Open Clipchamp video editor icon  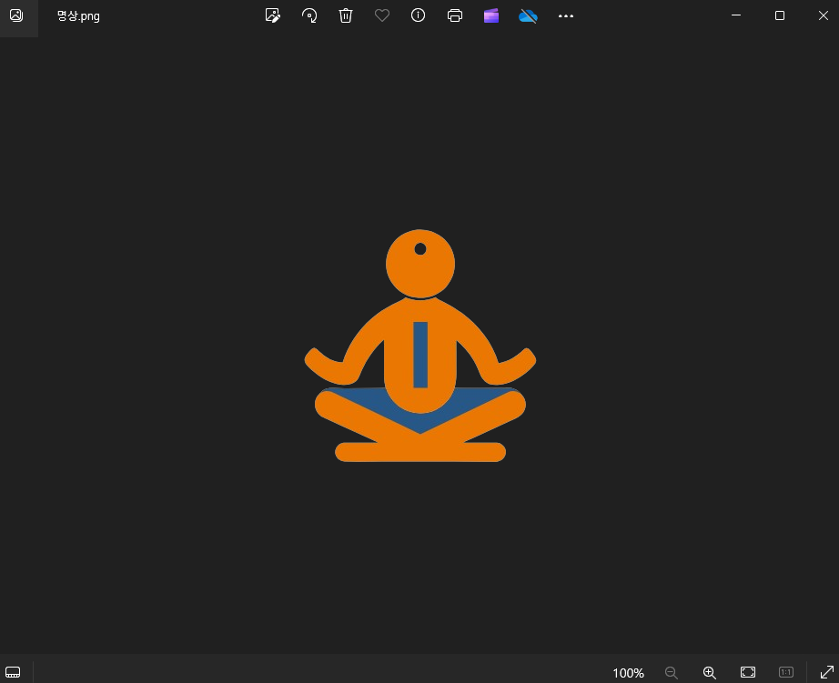coord(491,15)
